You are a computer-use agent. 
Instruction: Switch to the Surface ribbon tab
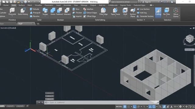22,5
